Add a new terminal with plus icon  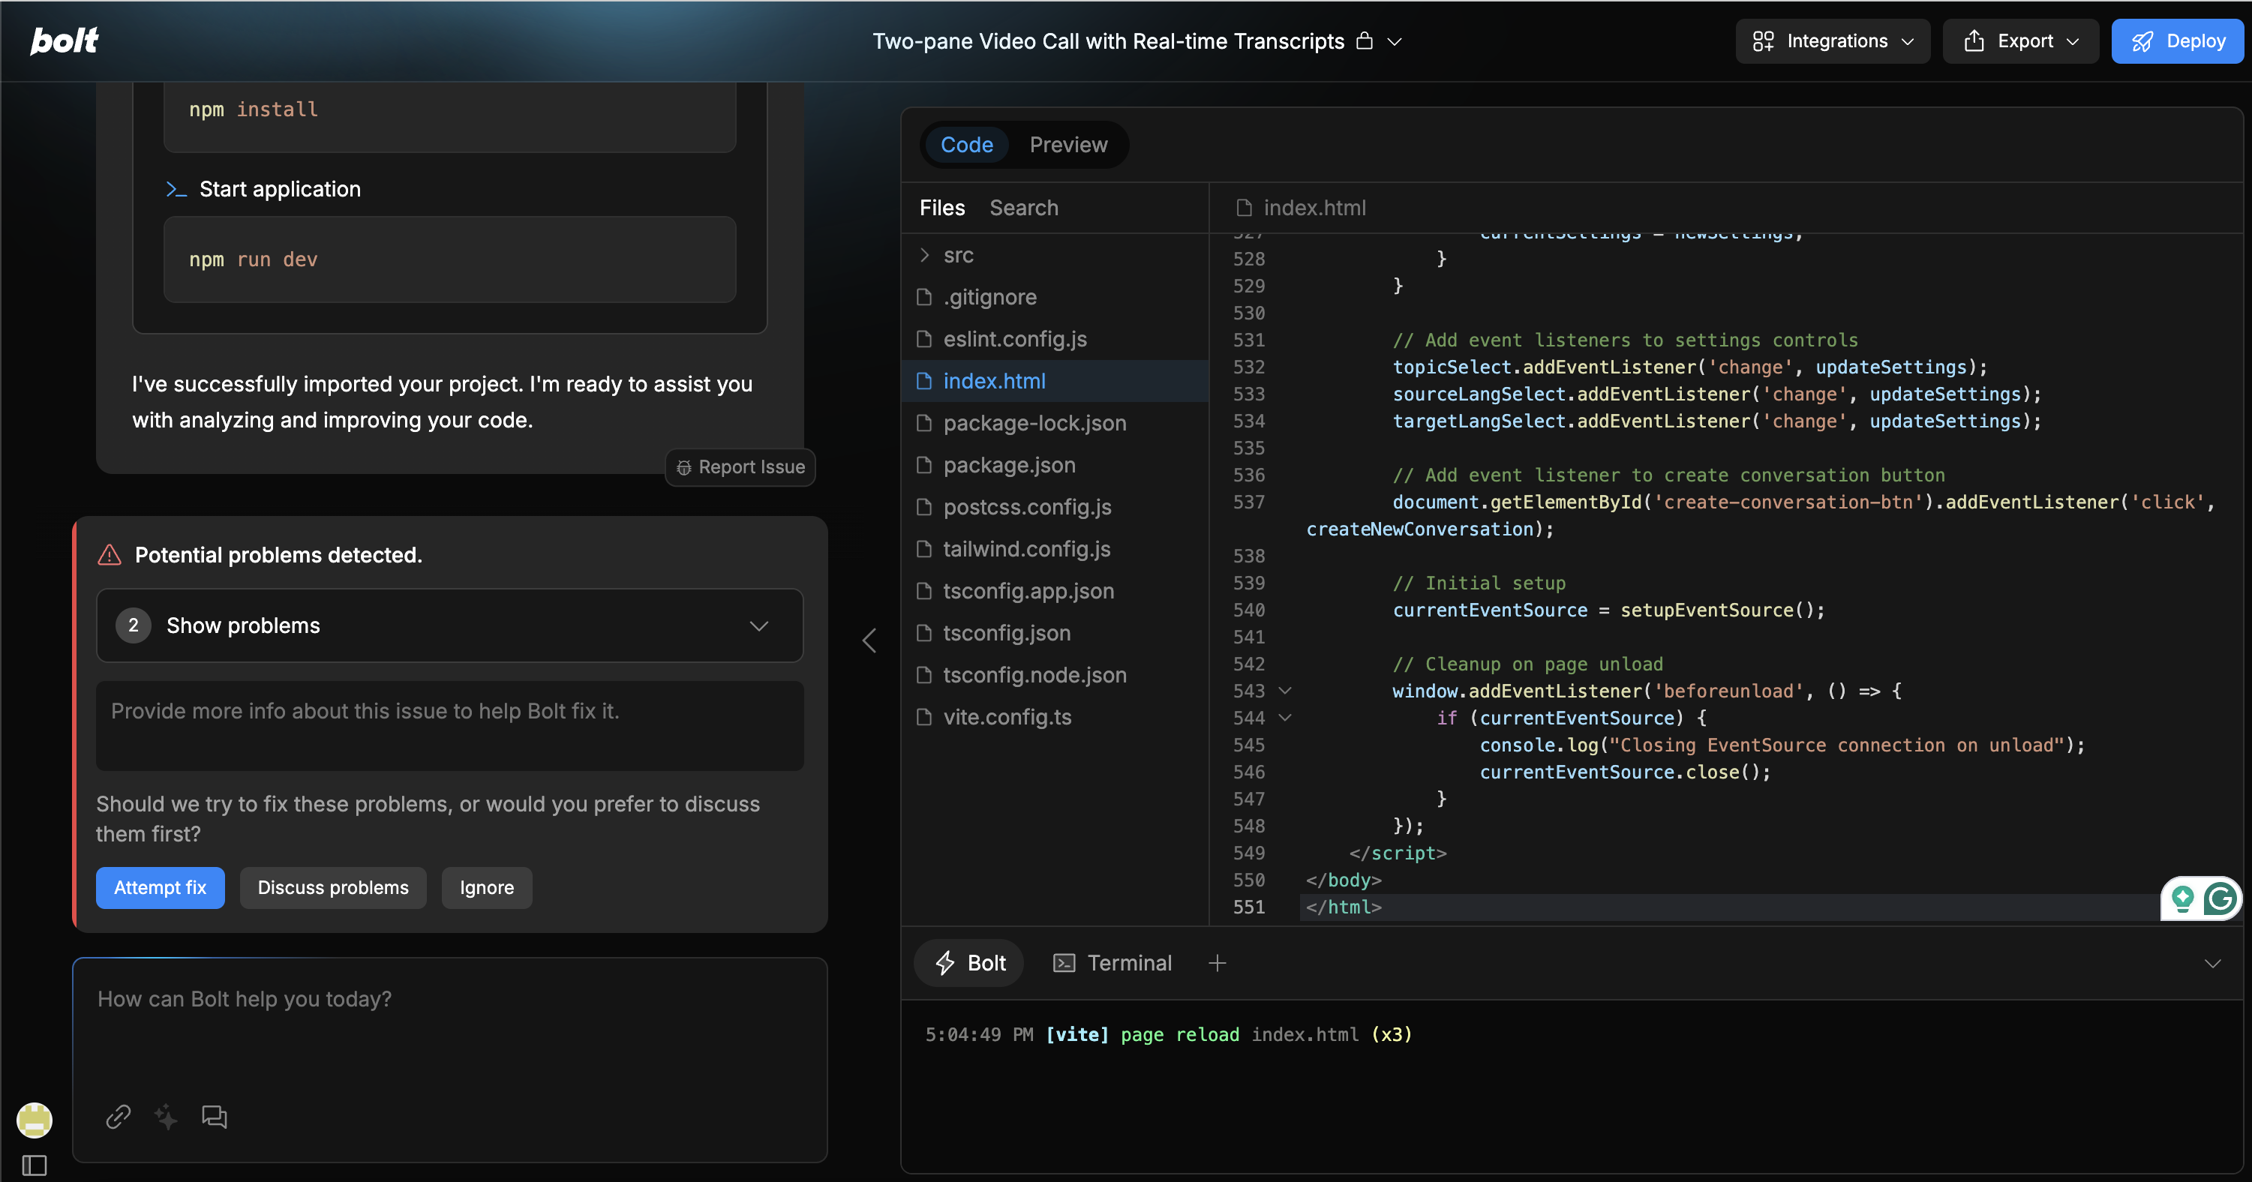click(1217, 962)
